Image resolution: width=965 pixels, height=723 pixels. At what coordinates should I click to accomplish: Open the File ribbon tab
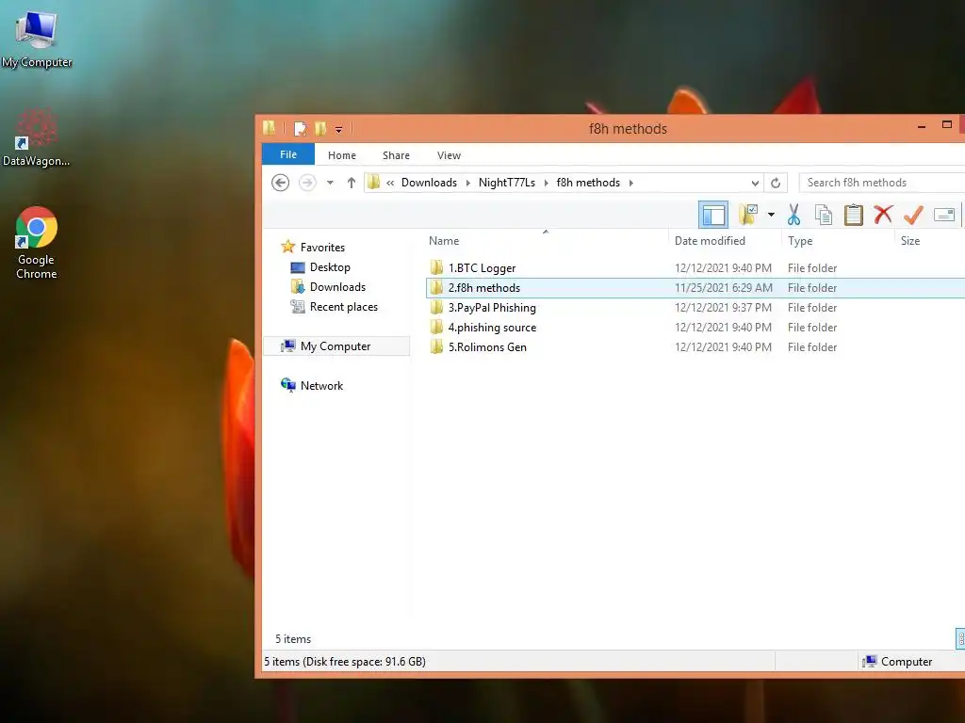(288, 154)
